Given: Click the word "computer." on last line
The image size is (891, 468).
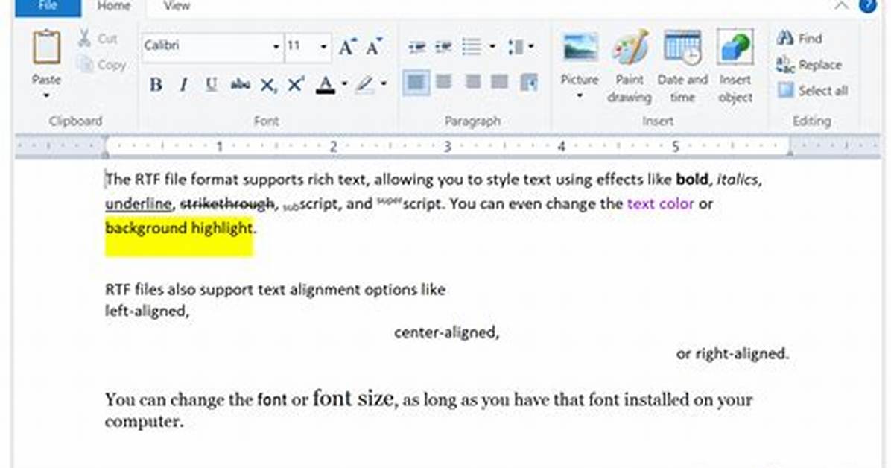Looking at the screenshot, I should [145, 422].
